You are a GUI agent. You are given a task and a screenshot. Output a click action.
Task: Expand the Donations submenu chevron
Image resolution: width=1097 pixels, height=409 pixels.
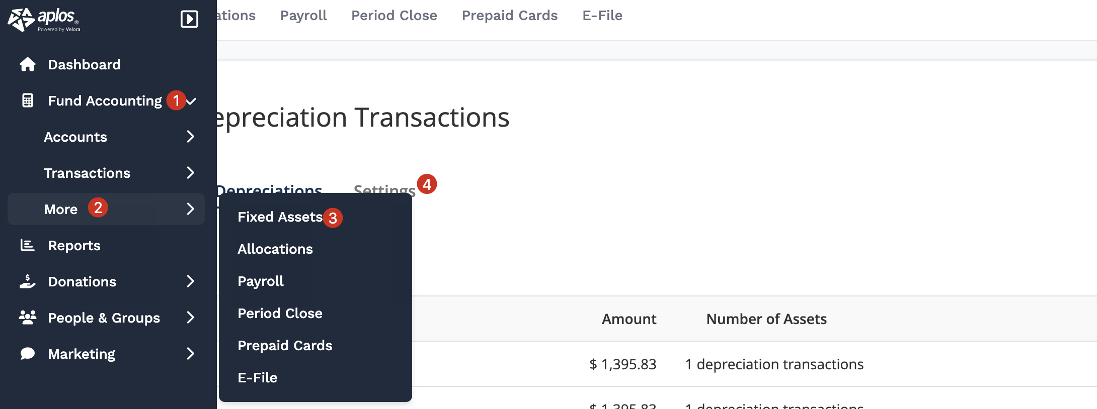(190, 281)
